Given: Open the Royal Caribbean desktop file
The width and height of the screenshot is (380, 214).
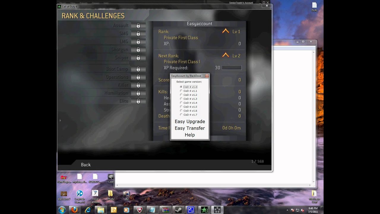Looking at the screenshot, I should [95, 197].
